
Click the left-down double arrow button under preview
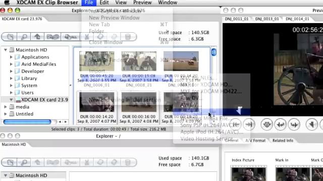(281, 124)
